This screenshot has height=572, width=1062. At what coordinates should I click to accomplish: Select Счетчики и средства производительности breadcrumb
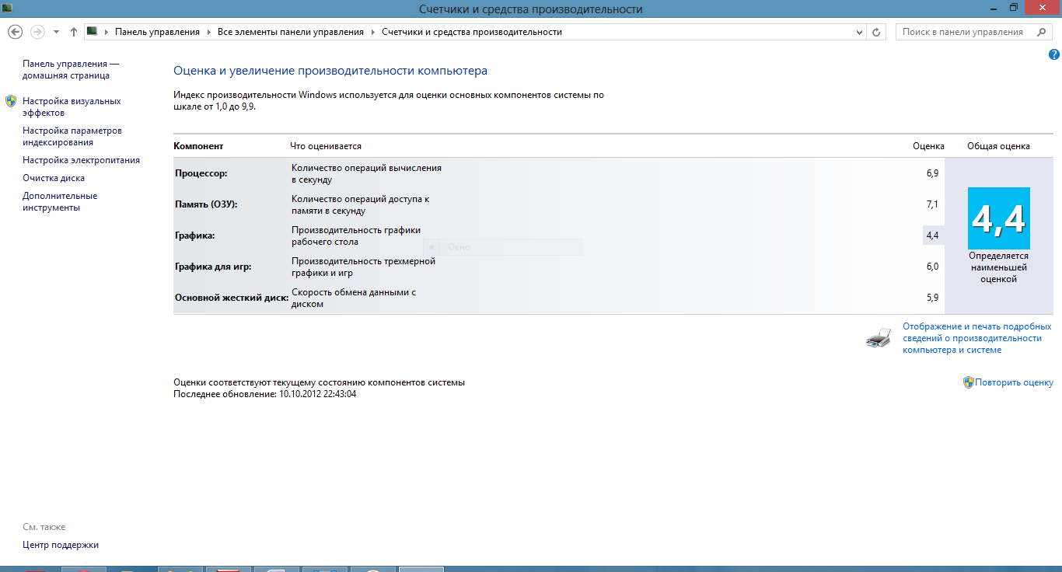[x=472, y=33]
